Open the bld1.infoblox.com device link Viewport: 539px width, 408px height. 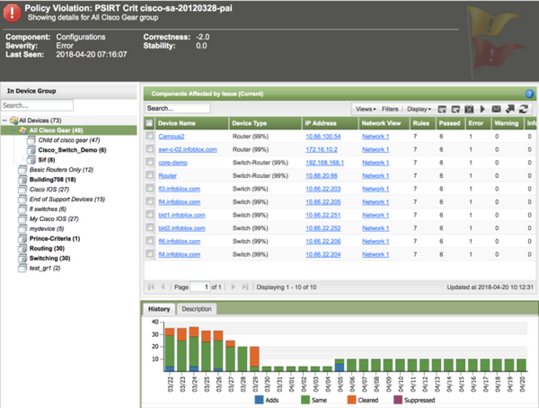click(x=181, y=216)
